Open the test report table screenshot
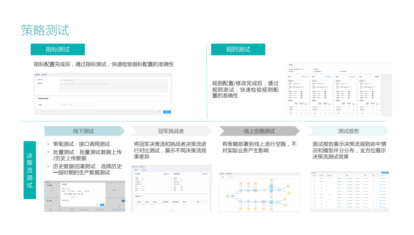The width and height of the screenshot is (414, 235). click(x=350, y=191)
